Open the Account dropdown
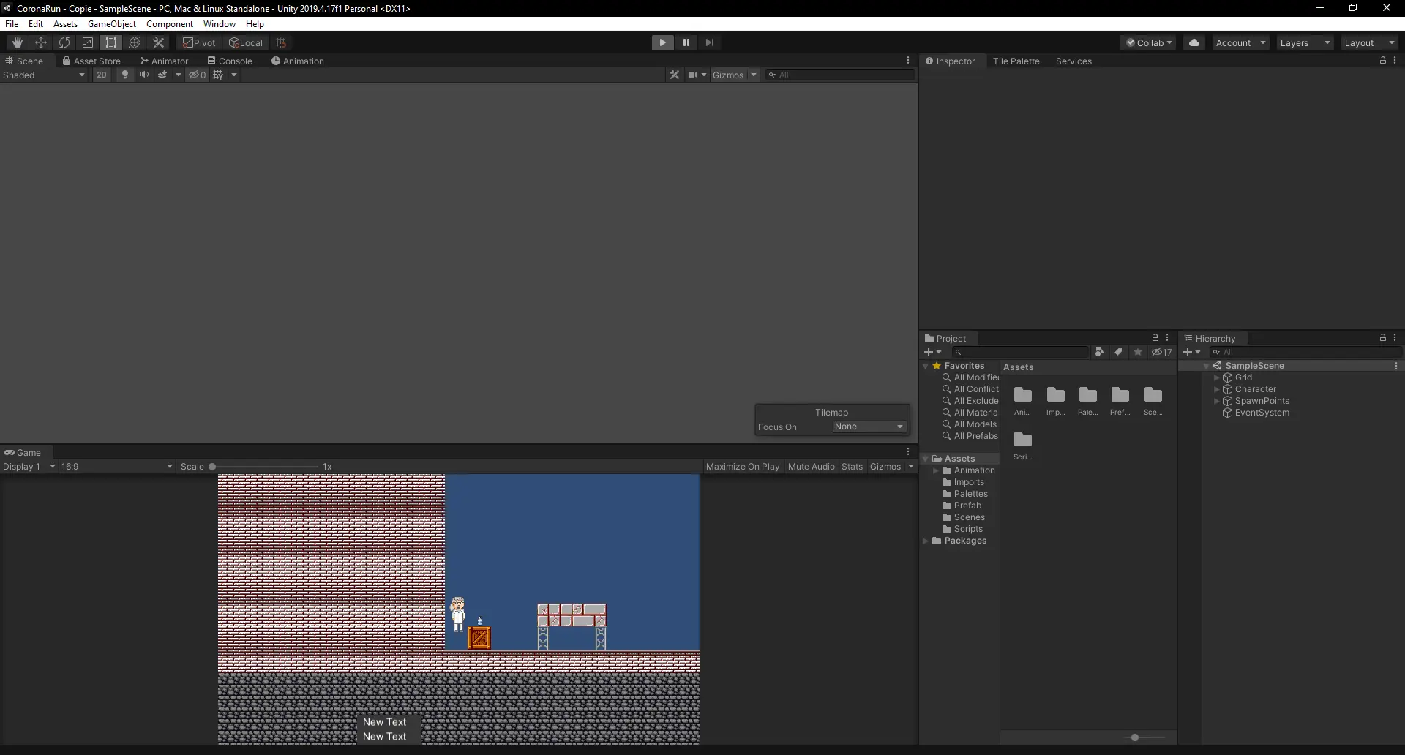The height and width of the screenshot is (755, 1405). click(1240, 42)
